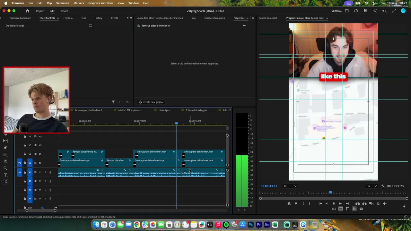This screenshot has width=411, height=231.
Task: Click the blue timeline playhead handle
Action: coord(176,123)
